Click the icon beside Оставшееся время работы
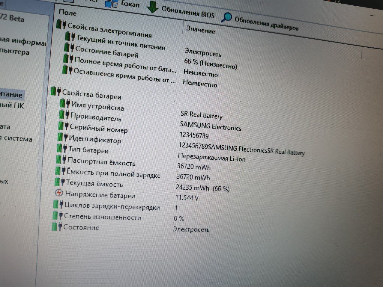383x287 pixels. pos(67,70)
